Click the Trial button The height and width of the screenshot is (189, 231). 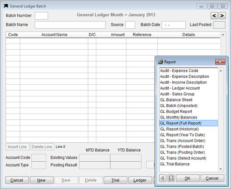(x=115, y=180)
